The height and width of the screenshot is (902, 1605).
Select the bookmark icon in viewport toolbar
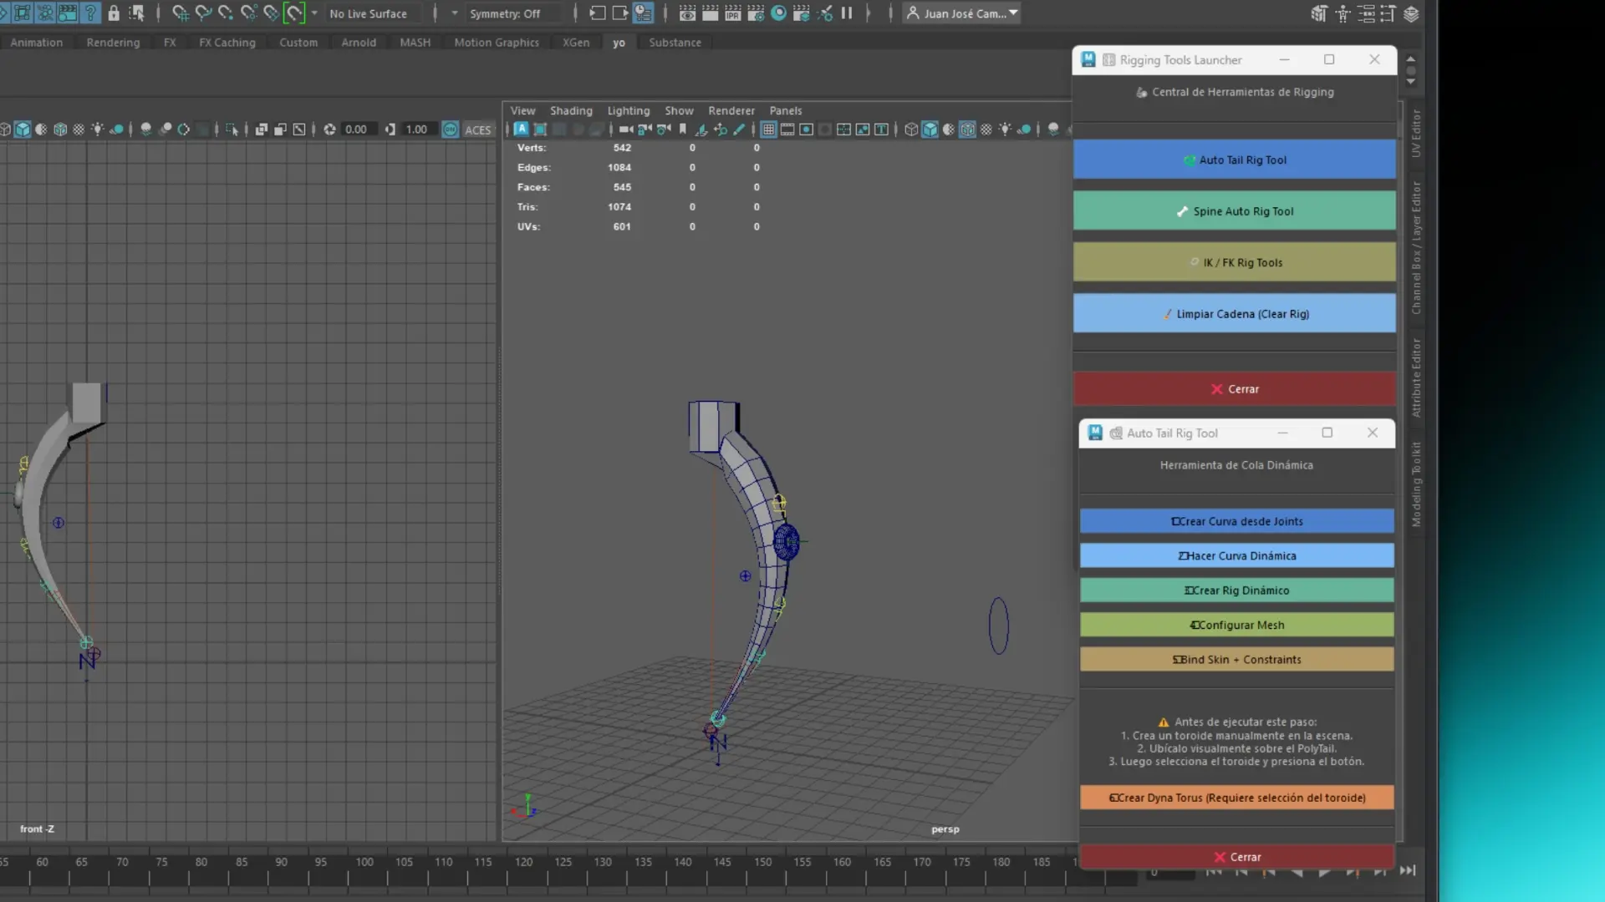pos(683,129)
